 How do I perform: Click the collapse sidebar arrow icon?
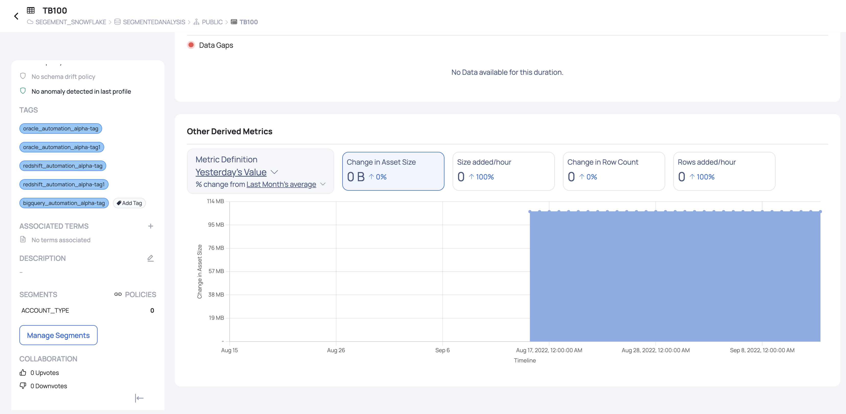[x=139, y=398]
